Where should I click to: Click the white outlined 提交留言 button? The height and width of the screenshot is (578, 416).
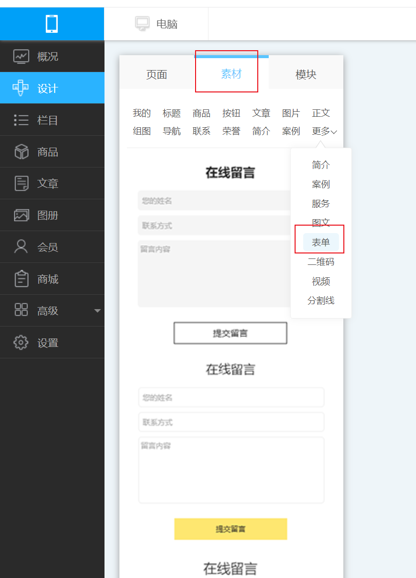[230, 333]
